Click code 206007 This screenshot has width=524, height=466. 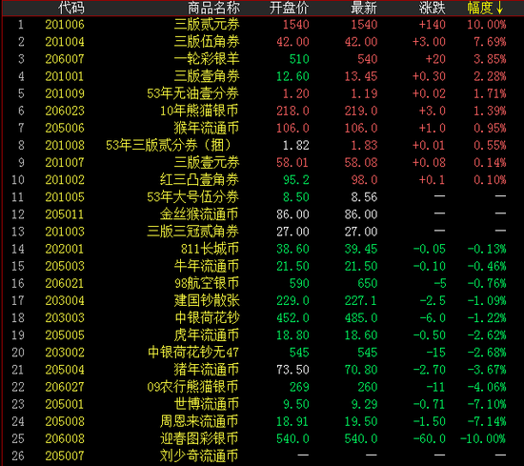point(65,59)
